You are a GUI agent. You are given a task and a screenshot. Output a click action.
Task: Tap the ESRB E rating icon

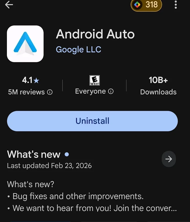click(x=94, y=80)
